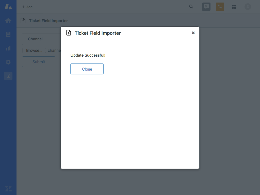Open the search magnifier icon
The image size is (260, 195).
coord(191,7)
